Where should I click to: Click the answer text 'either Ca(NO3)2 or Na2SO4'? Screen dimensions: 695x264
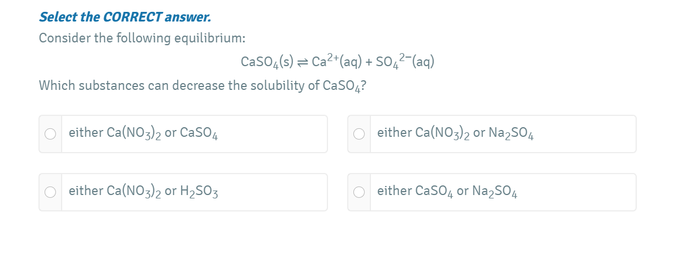[x=455, y=133]
